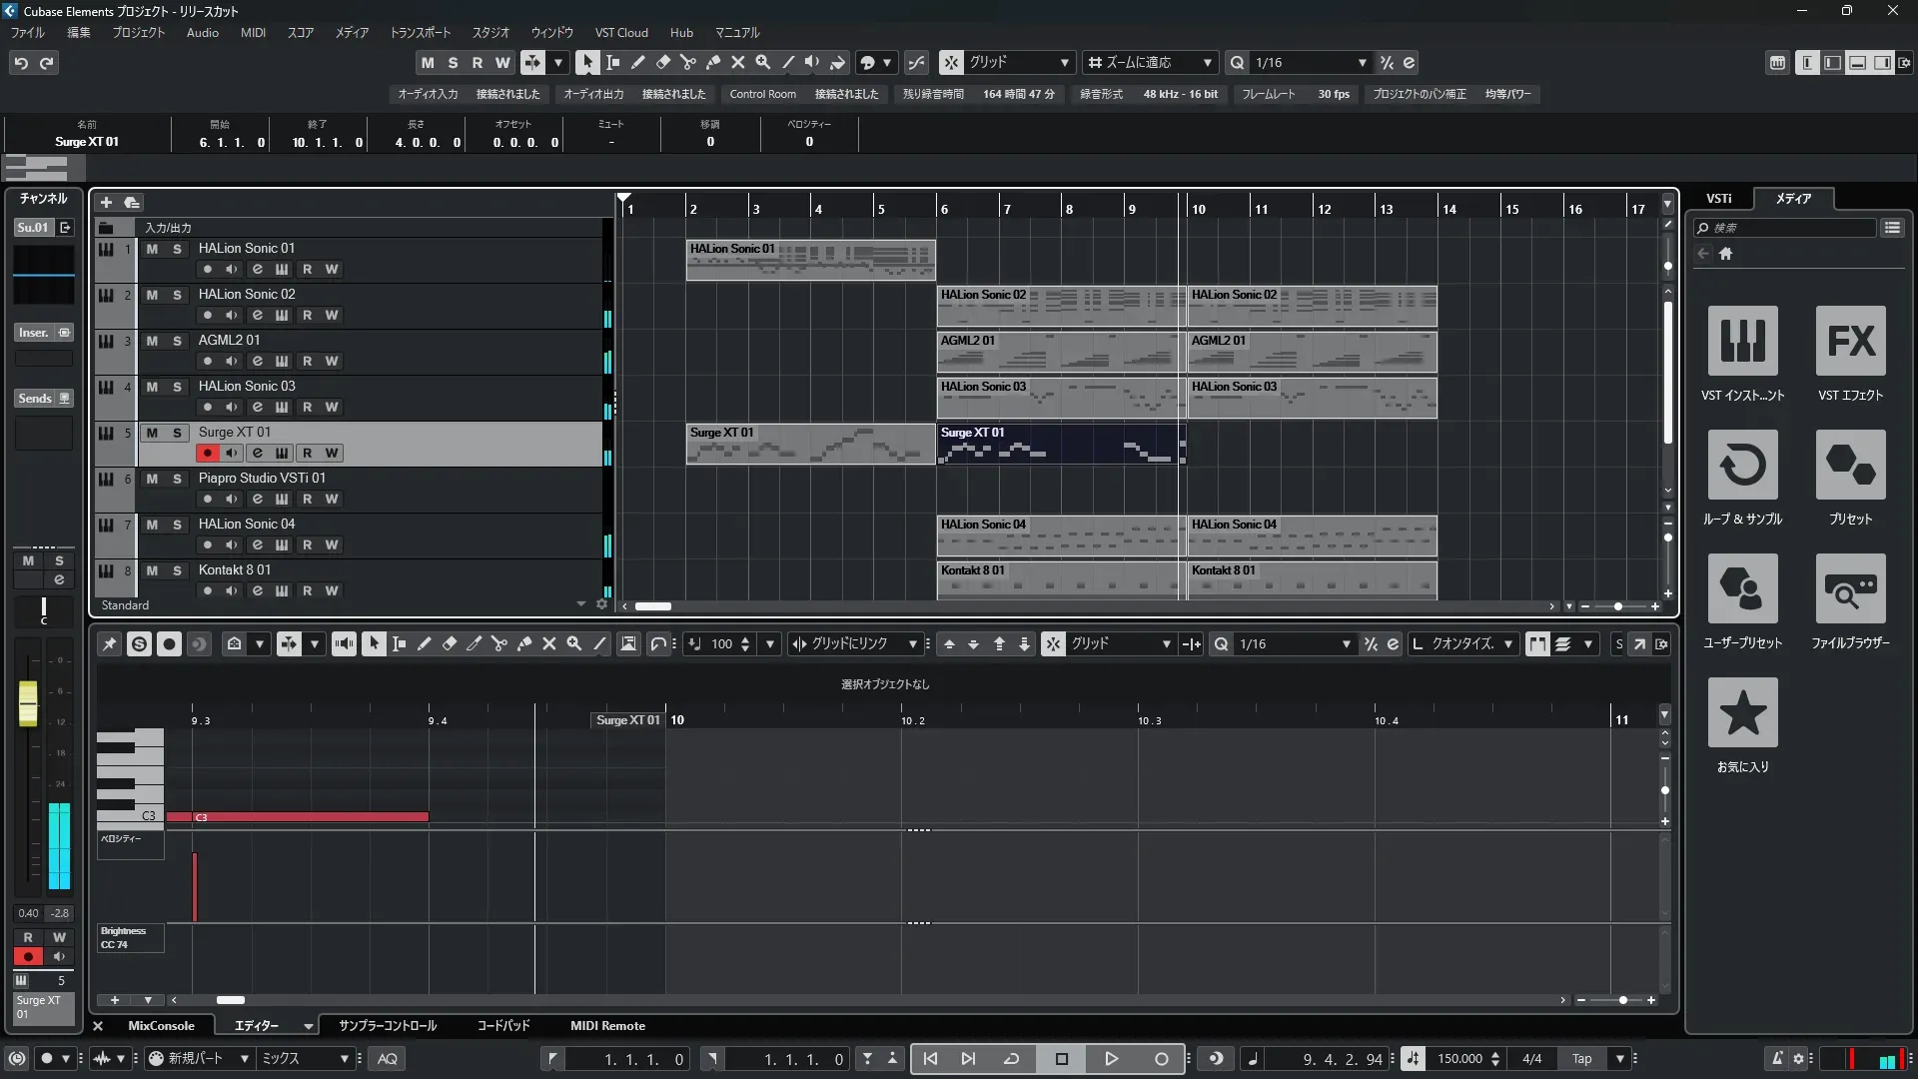Switch to the MixConsole tab

coord(161,1026)
